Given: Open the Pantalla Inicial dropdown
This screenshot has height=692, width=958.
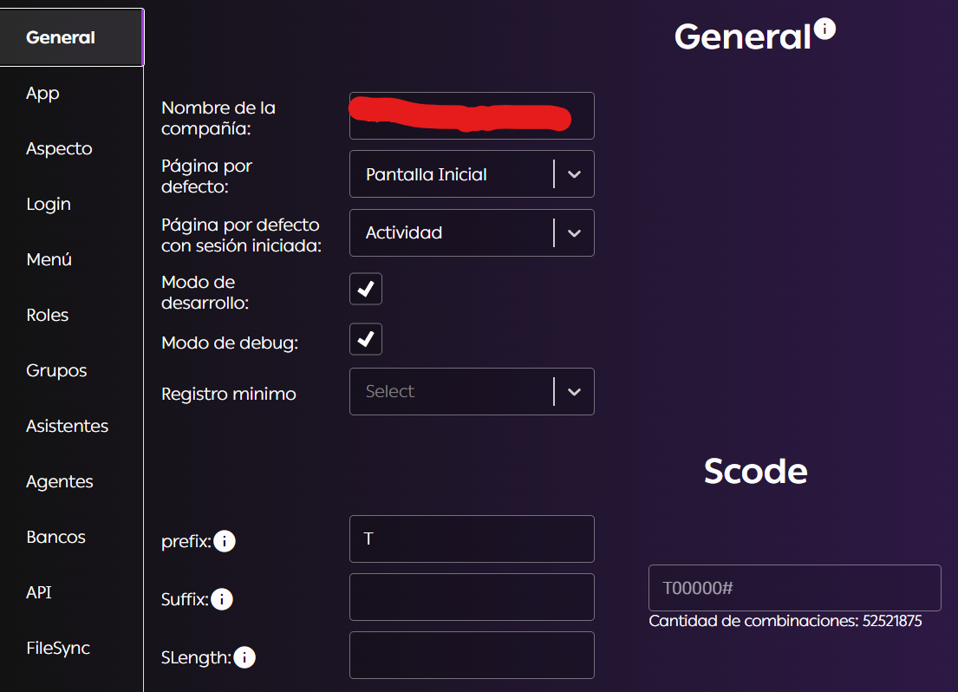Looking at the screenshot, I should pyautogui.click(x=472, y=174).
